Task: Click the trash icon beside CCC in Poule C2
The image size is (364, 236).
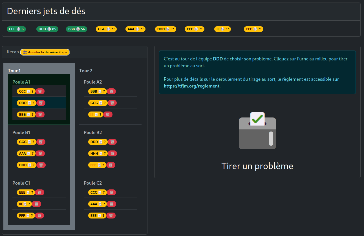Action: pos(112,192)
